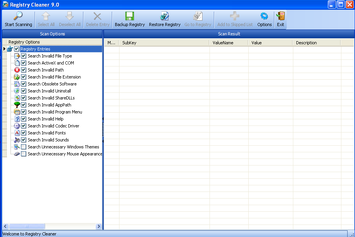The width and height of the screenshot is (355, 237).
Task: Click the scroll right arrow in Scan Options
Action: point(99,226)
